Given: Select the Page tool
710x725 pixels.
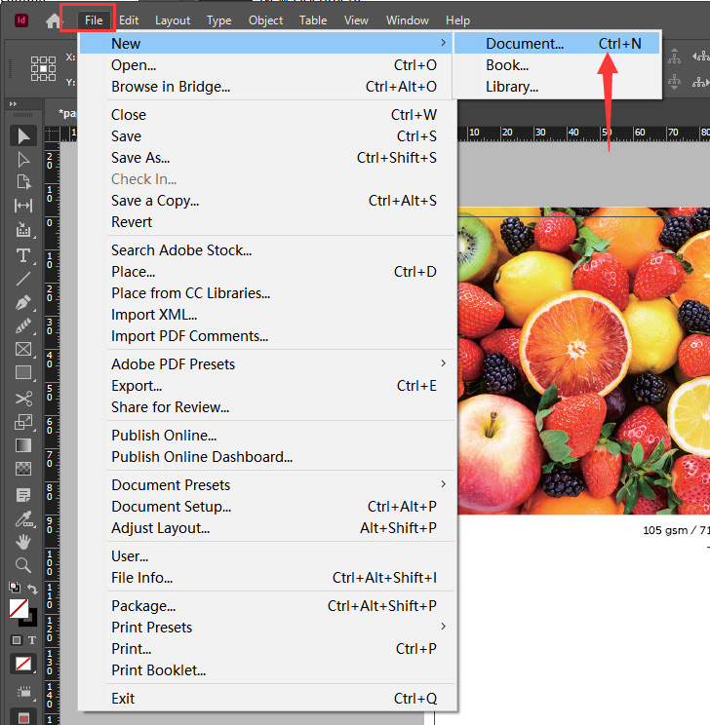Looking at the screenshot, I should point(23,181).
